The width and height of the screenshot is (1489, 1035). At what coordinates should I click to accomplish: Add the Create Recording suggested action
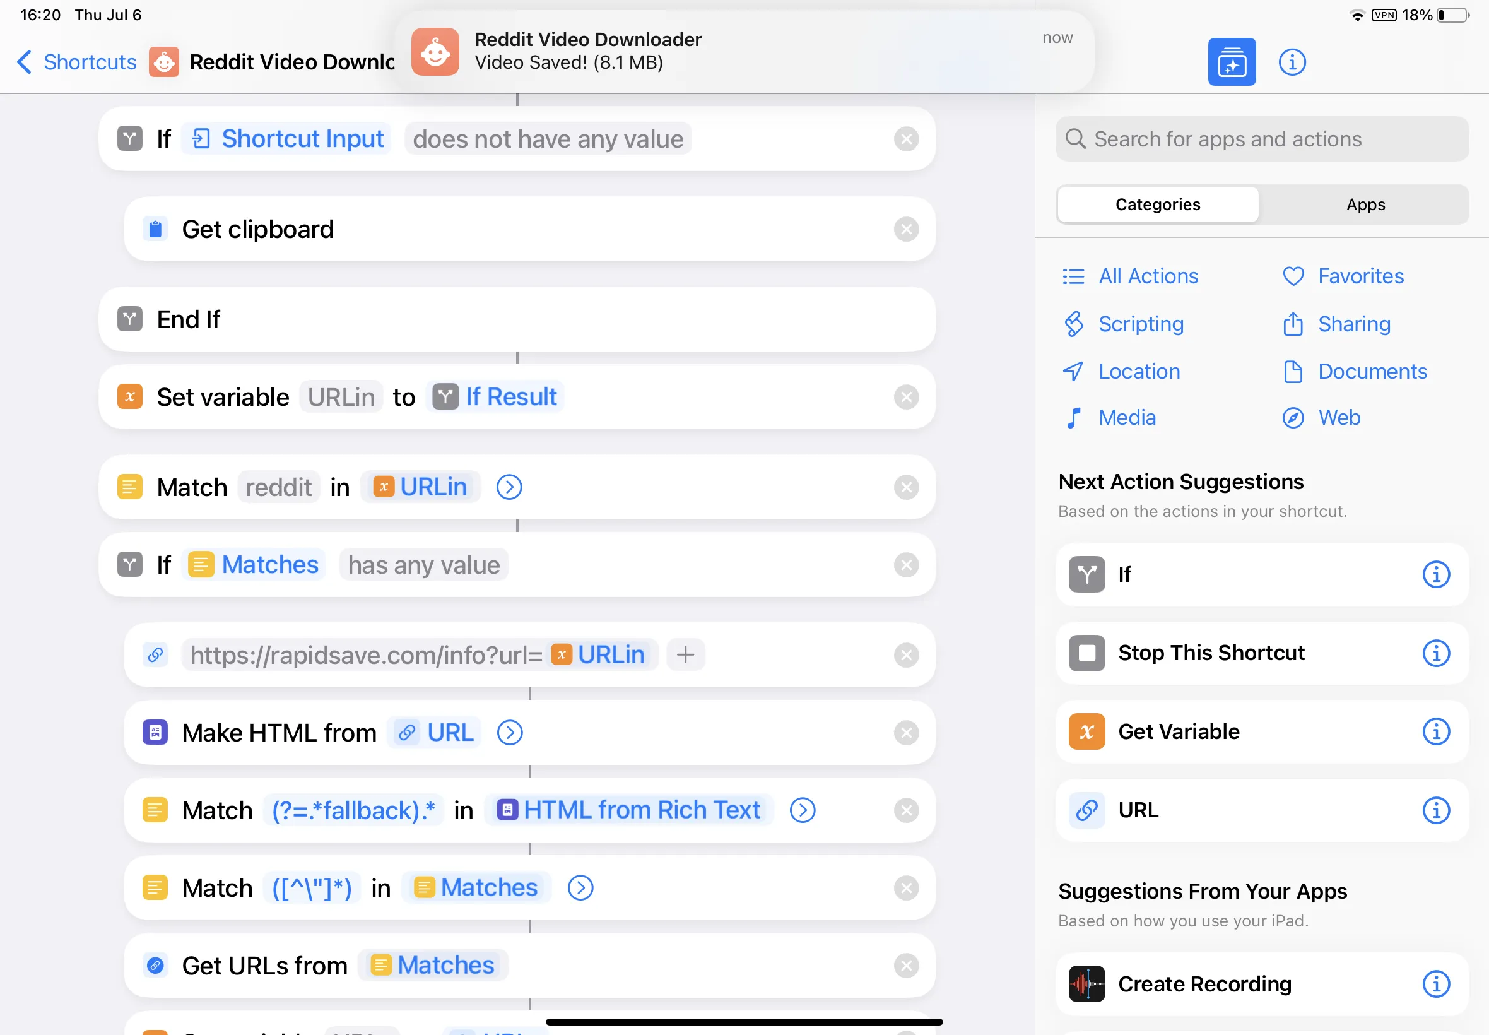(x=1261, y=984)
